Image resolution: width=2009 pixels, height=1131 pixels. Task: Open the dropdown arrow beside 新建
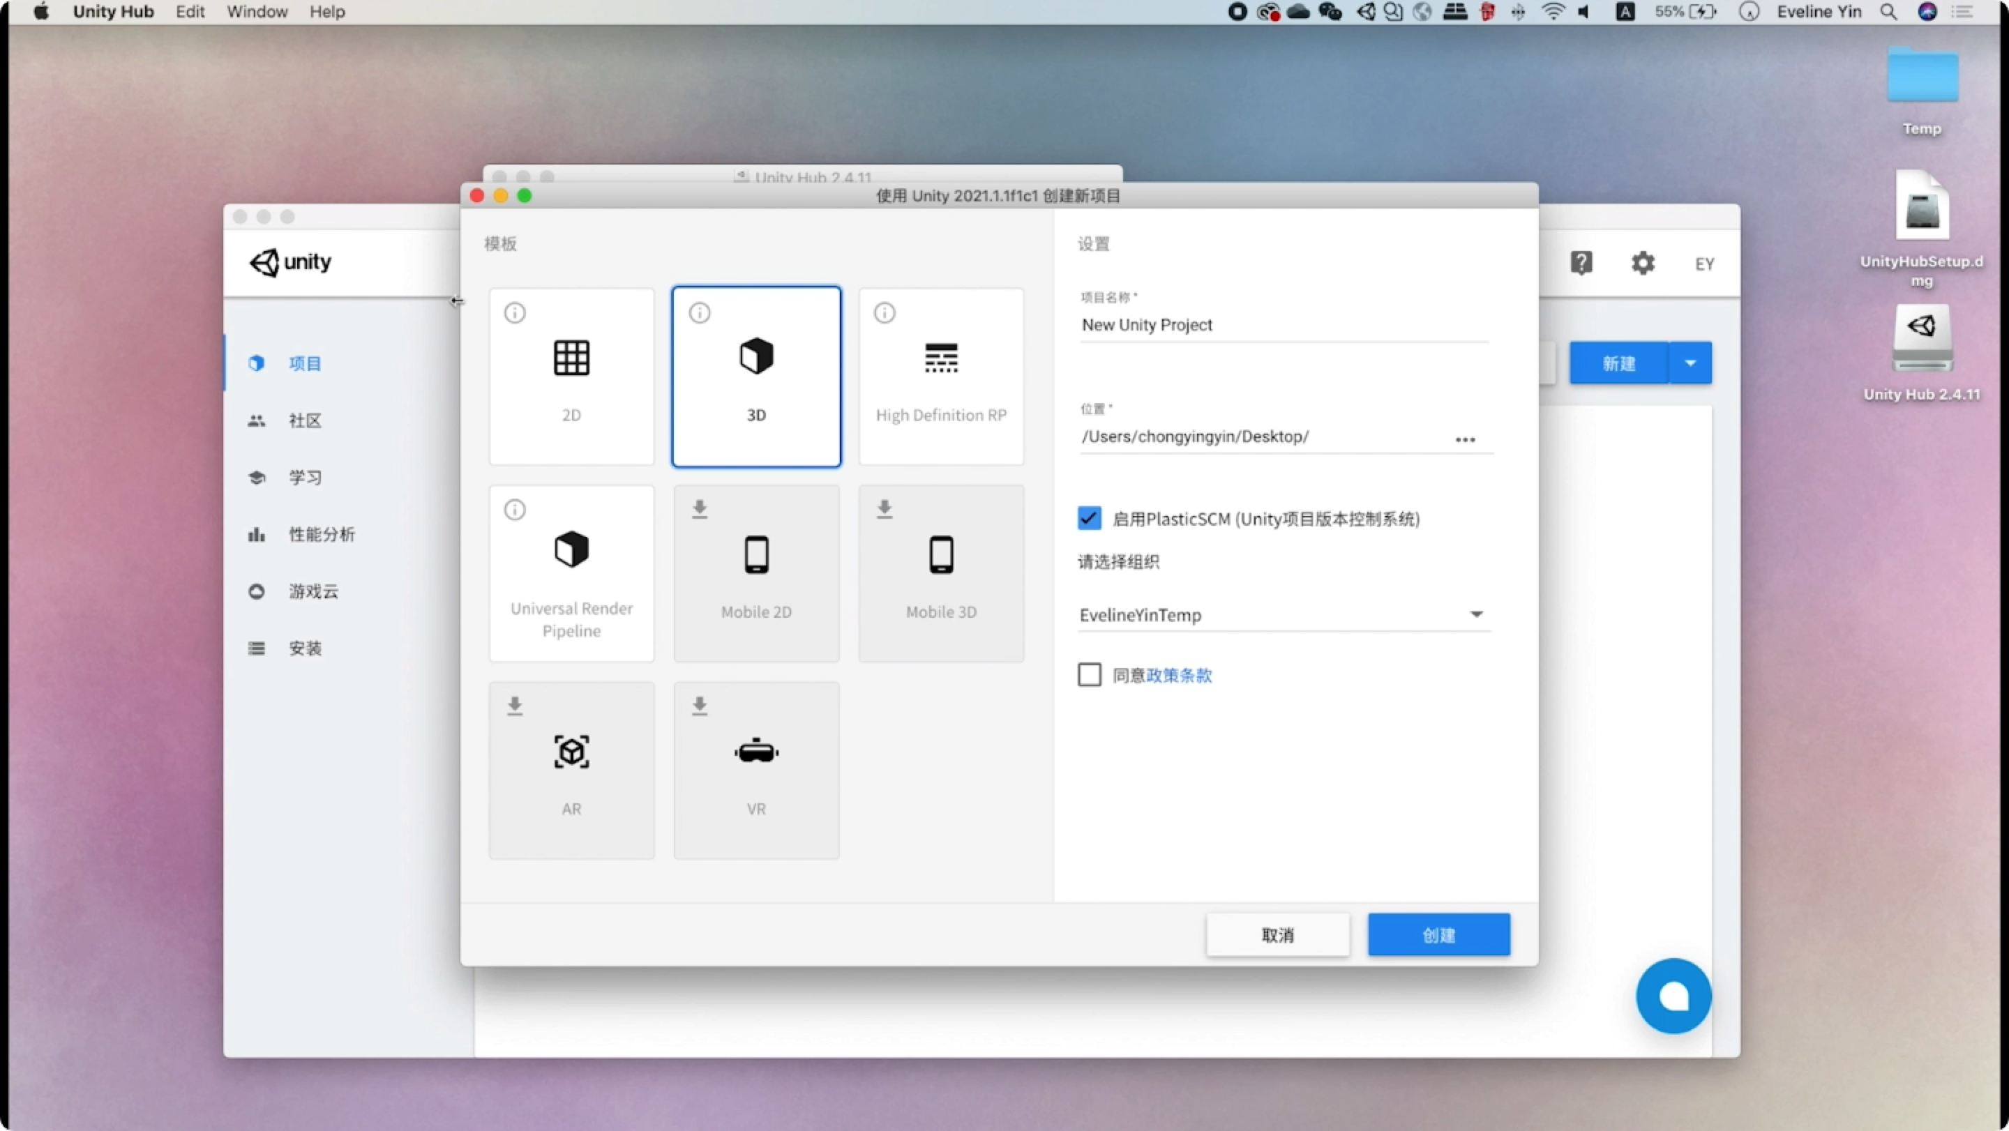pos(1690,363)
